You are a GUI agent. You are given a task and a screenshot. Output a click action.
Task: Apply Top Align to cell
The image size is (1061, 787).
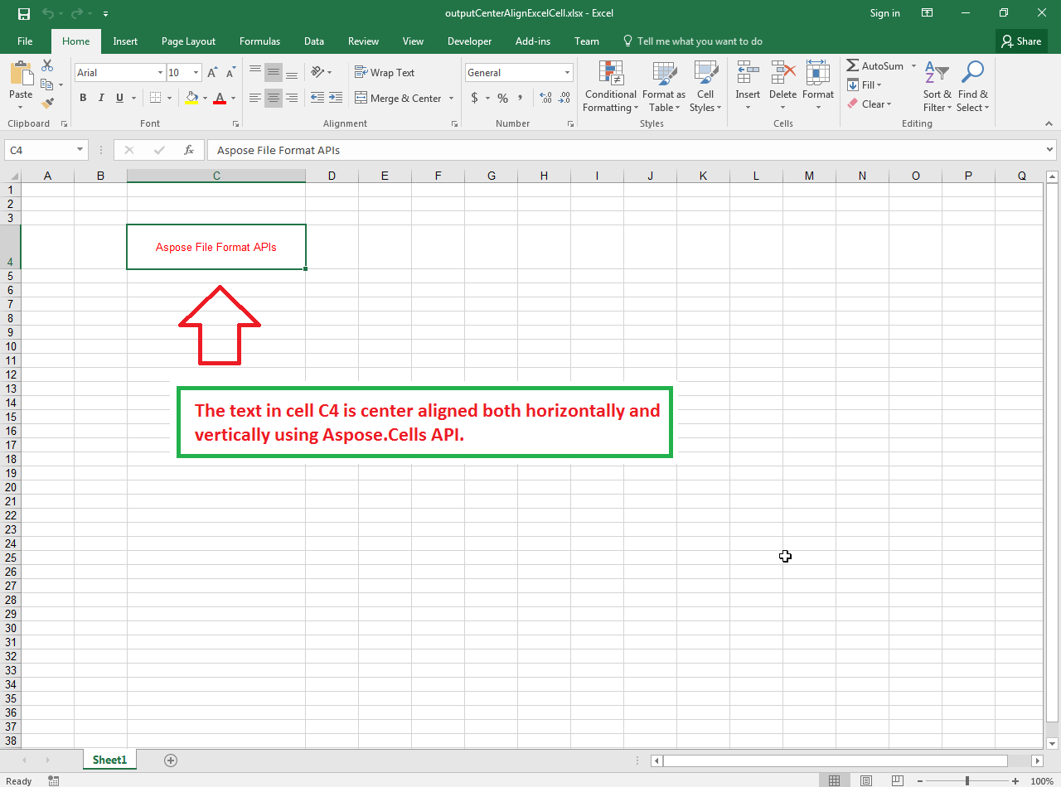coord(255,73)
